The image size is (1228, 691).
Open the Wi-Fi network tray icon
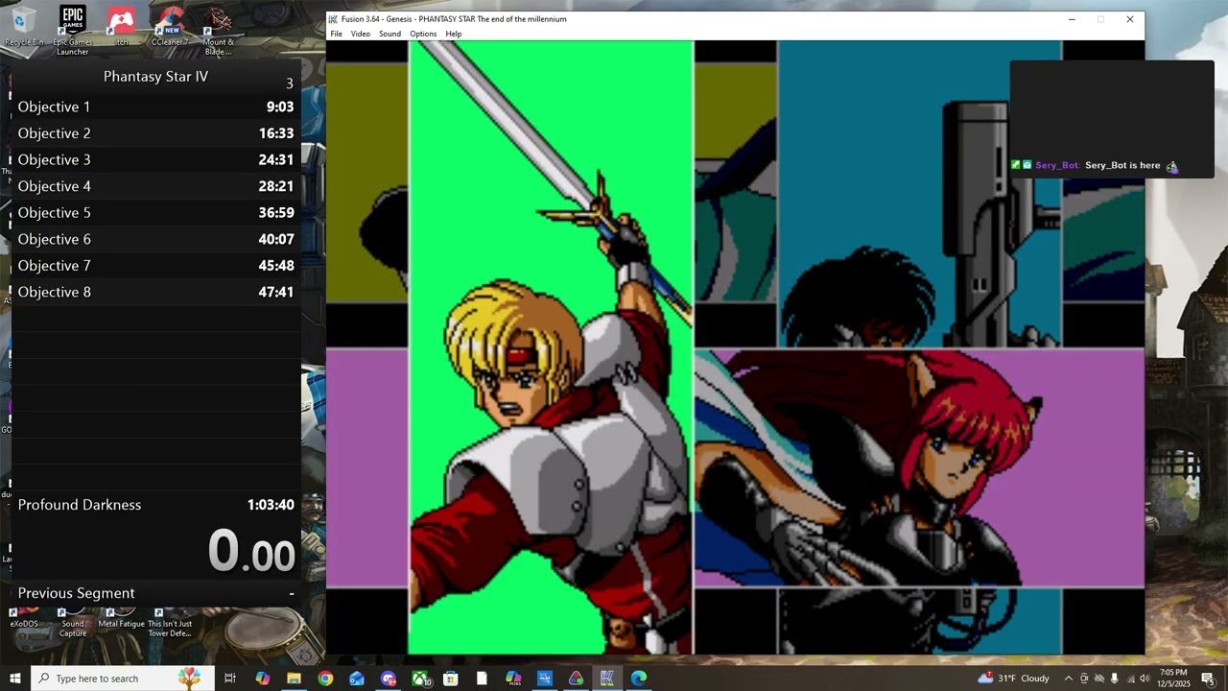pyautogui.click(x=1130, y=679)
